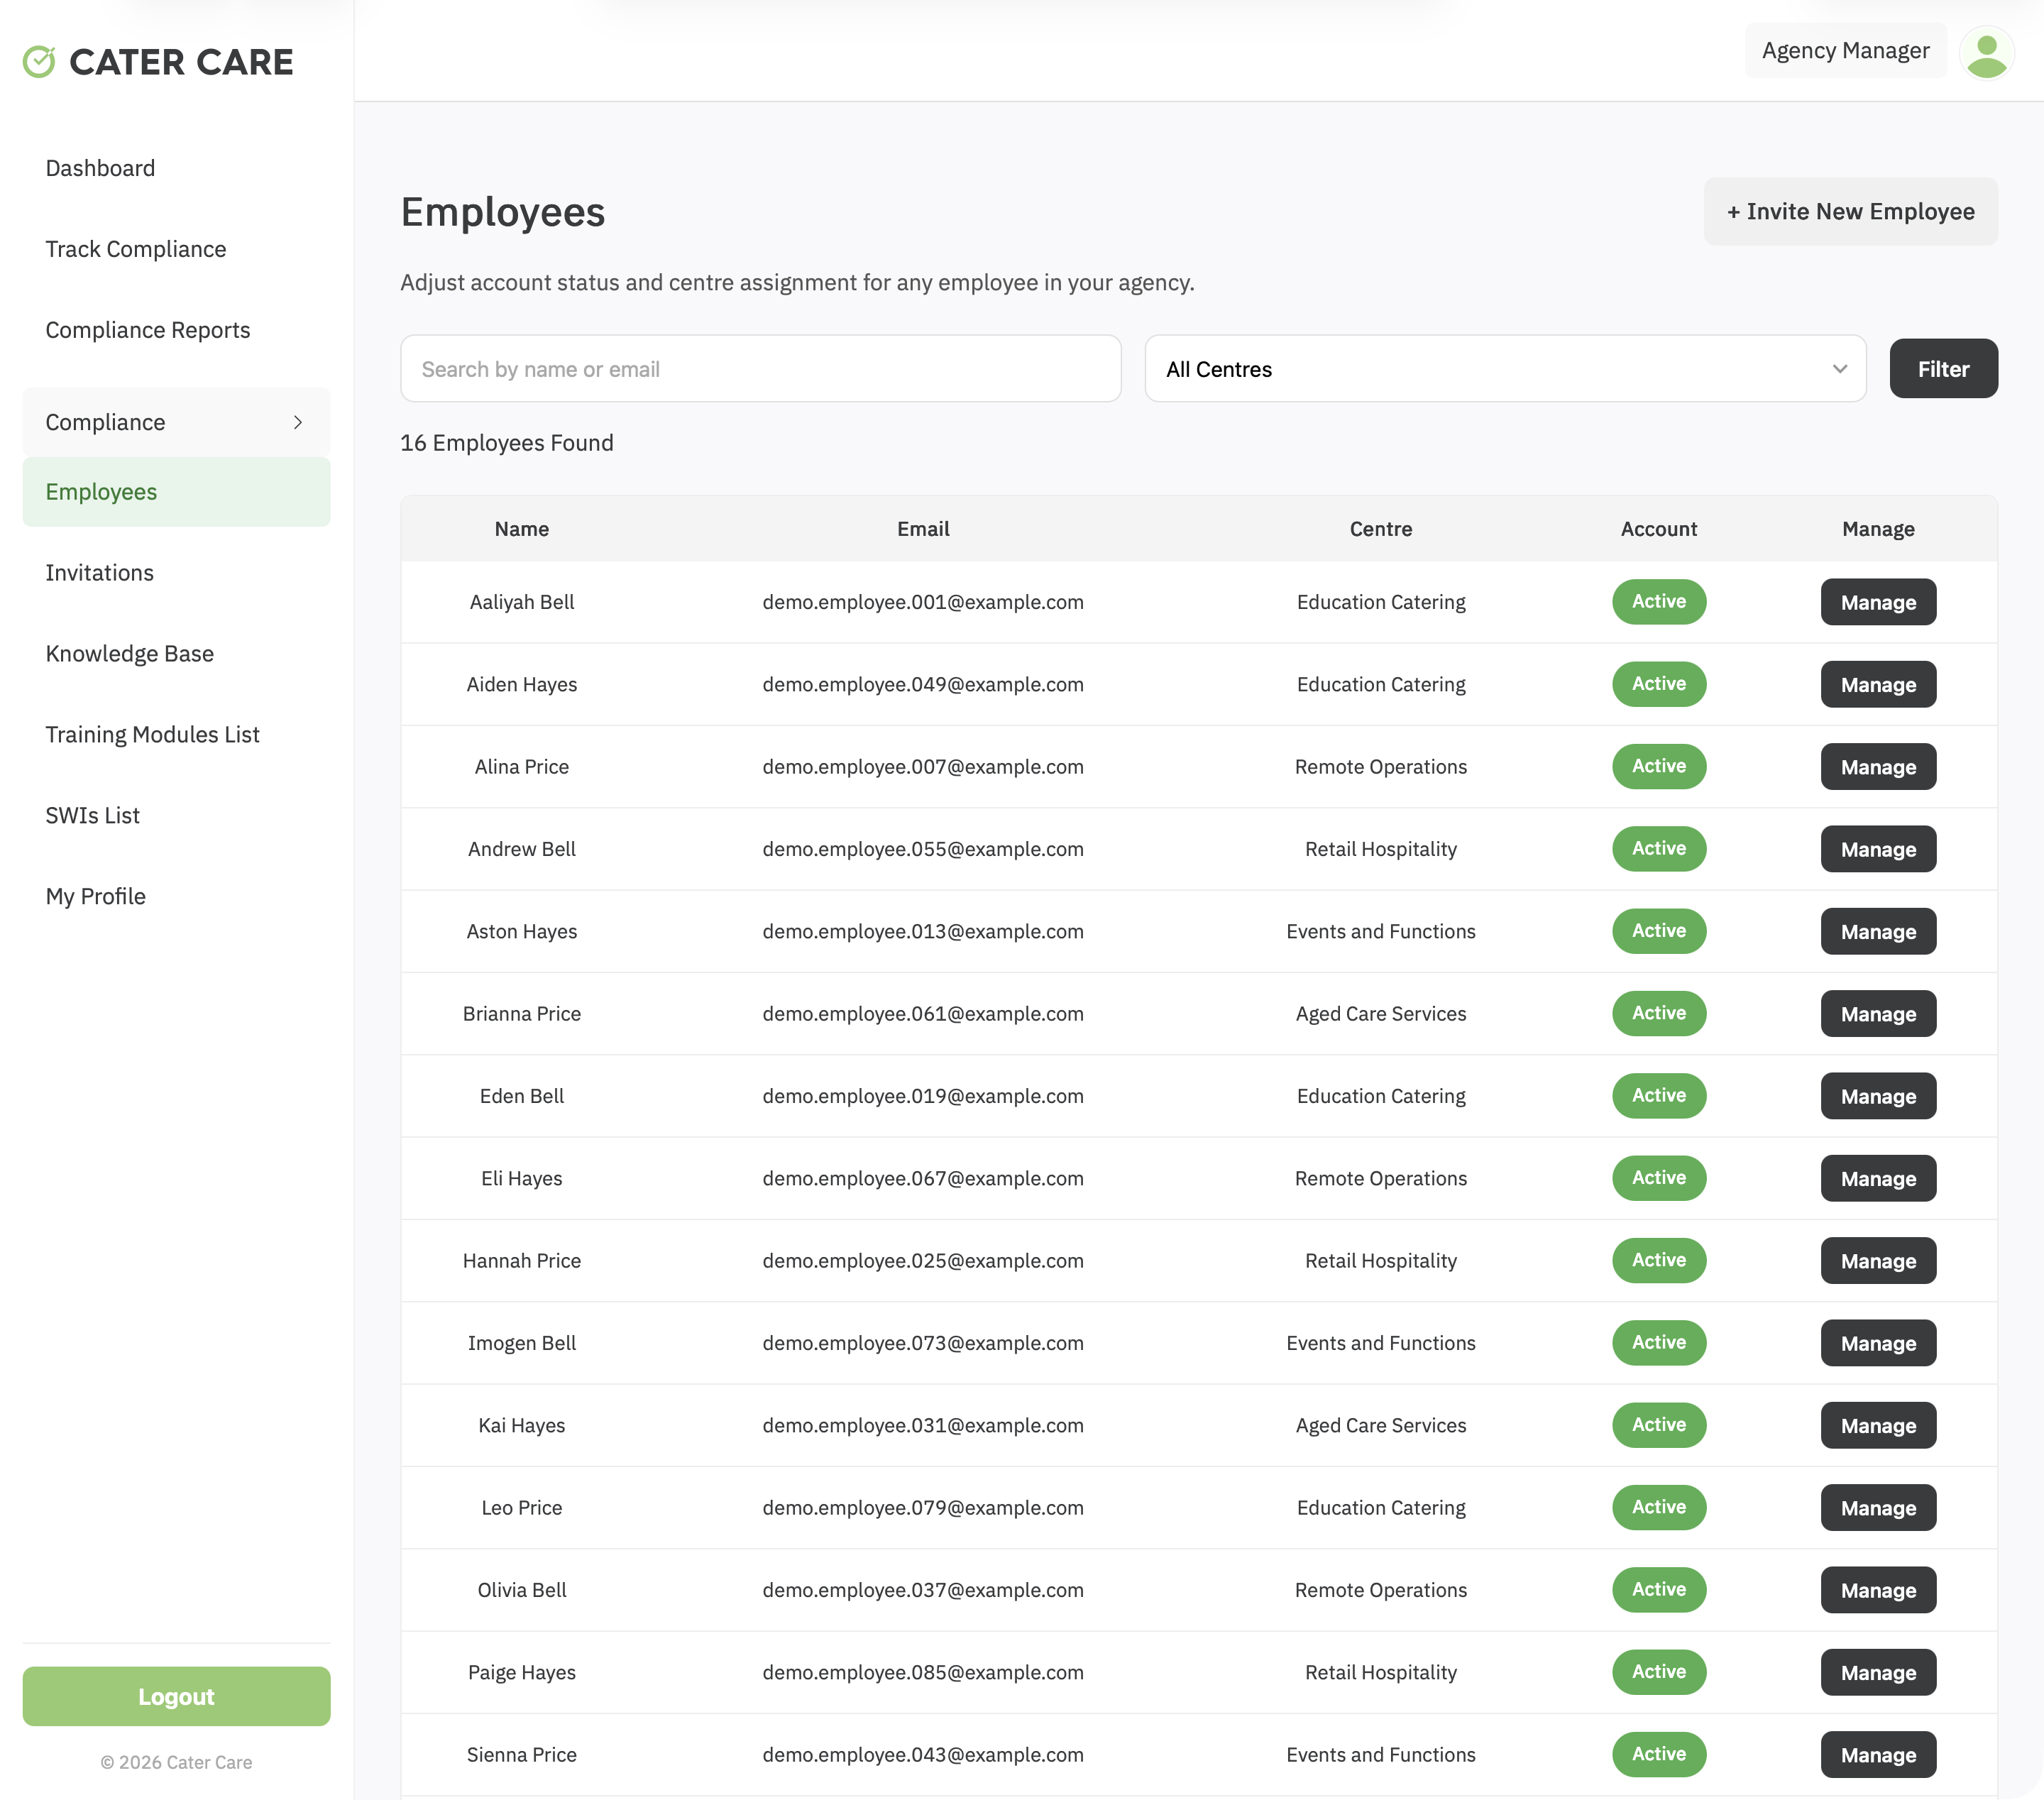The image size is (2044, 1800).
Task: Go to Dashboard in sidebar
Action: pyautogui.click(x=100, y=168)
